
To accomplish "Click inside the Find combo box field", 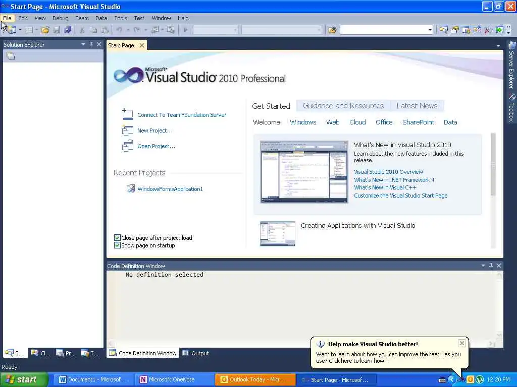I will click(x=383, y=30).
